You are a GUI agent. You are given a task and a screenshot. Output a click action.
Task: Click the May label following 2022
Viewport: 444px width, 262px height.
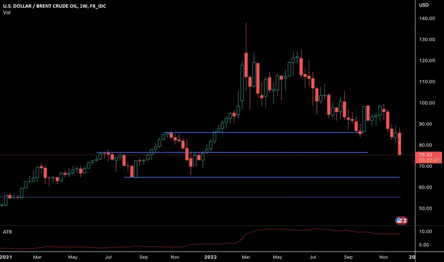tap(277, 257)
